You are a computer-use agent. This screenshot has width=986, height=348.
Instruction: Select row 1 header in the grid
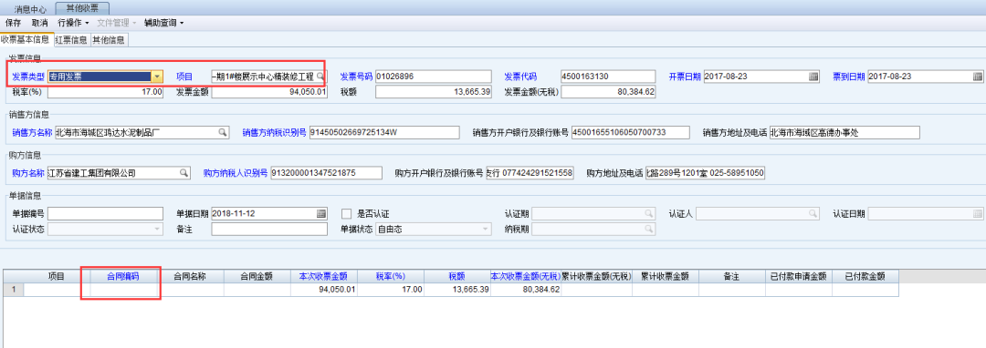[x=13, y=289]
